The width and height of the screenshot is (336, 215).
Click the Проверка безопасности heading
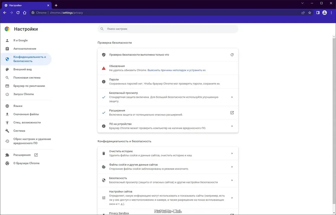(115, 43)
